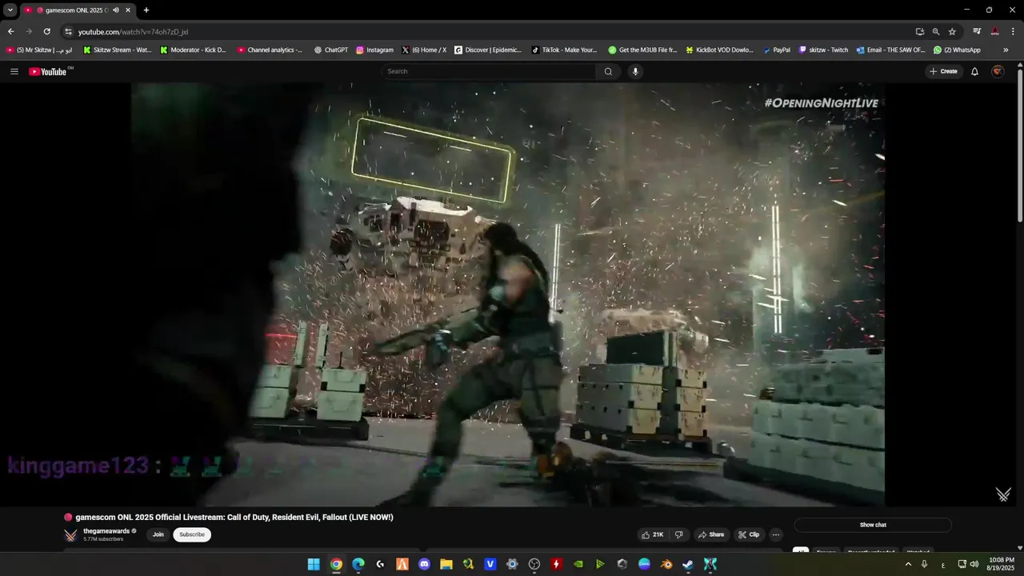Open Instagram bookmark
Viewport: 1024px width, 576px height.
click(374, 50)
